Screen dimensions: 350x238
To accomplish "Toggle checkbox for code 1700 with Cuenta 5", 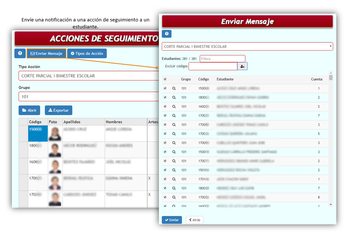I will 165,133.
